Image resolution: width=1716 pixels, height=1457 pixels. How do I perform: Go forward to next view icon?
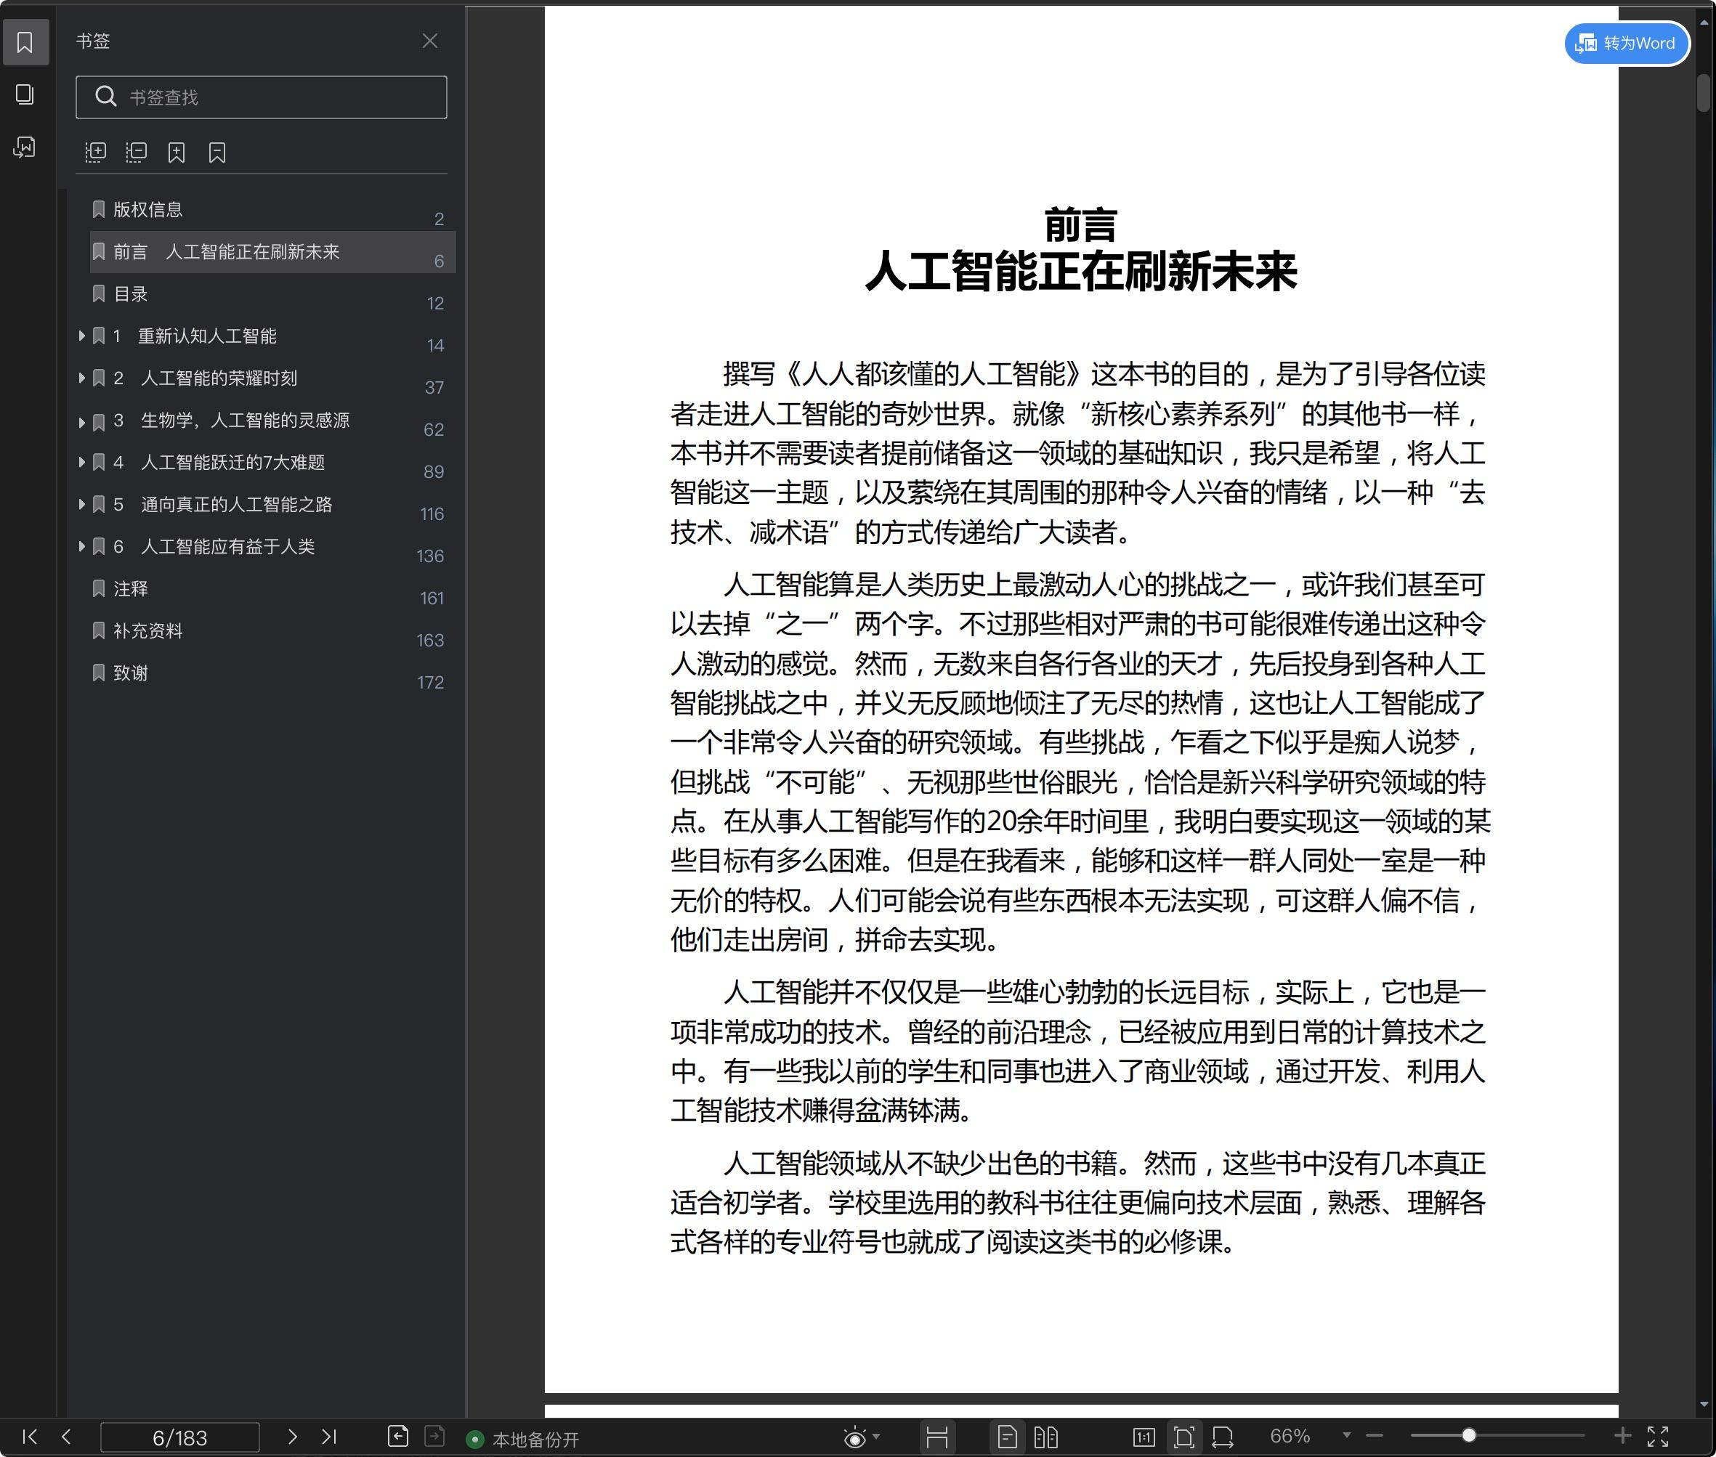[434, 1437]
